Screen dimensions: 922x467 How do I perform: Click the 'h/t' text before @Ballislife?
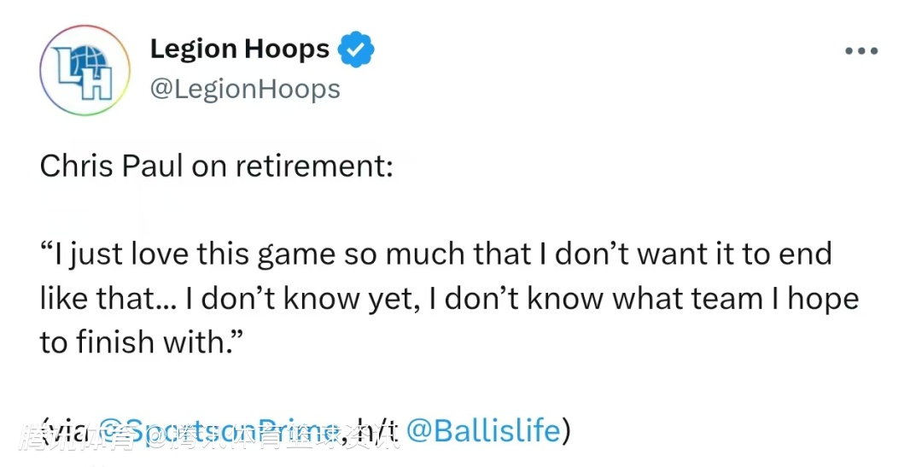click(376, 430)
